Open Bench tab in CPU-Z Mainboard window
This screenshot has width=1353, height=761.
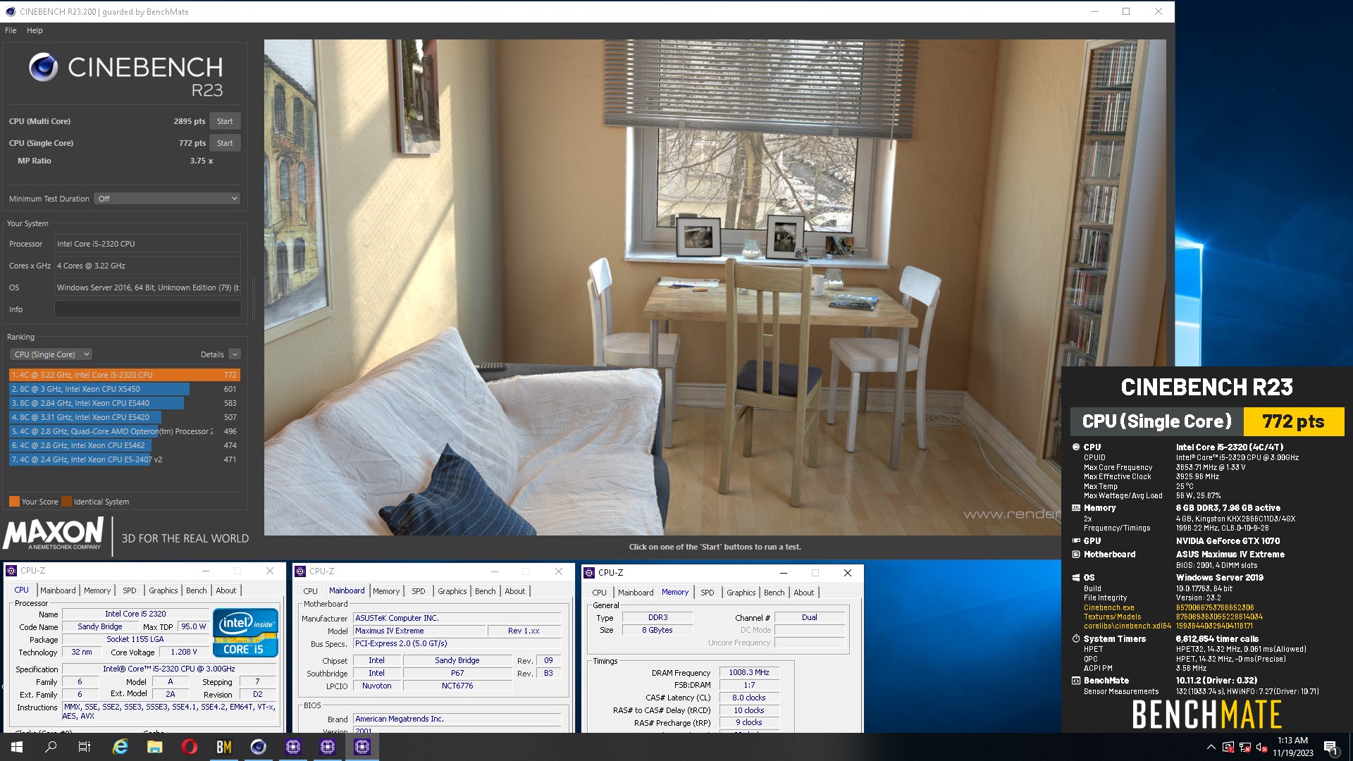485,591
